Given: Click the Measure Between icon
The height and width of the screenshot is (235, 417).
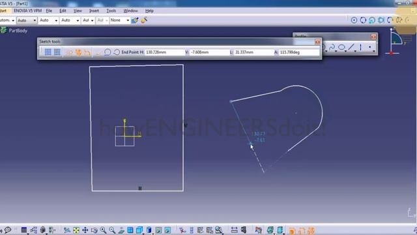Looking at the screenshot, I should [234, 230].
